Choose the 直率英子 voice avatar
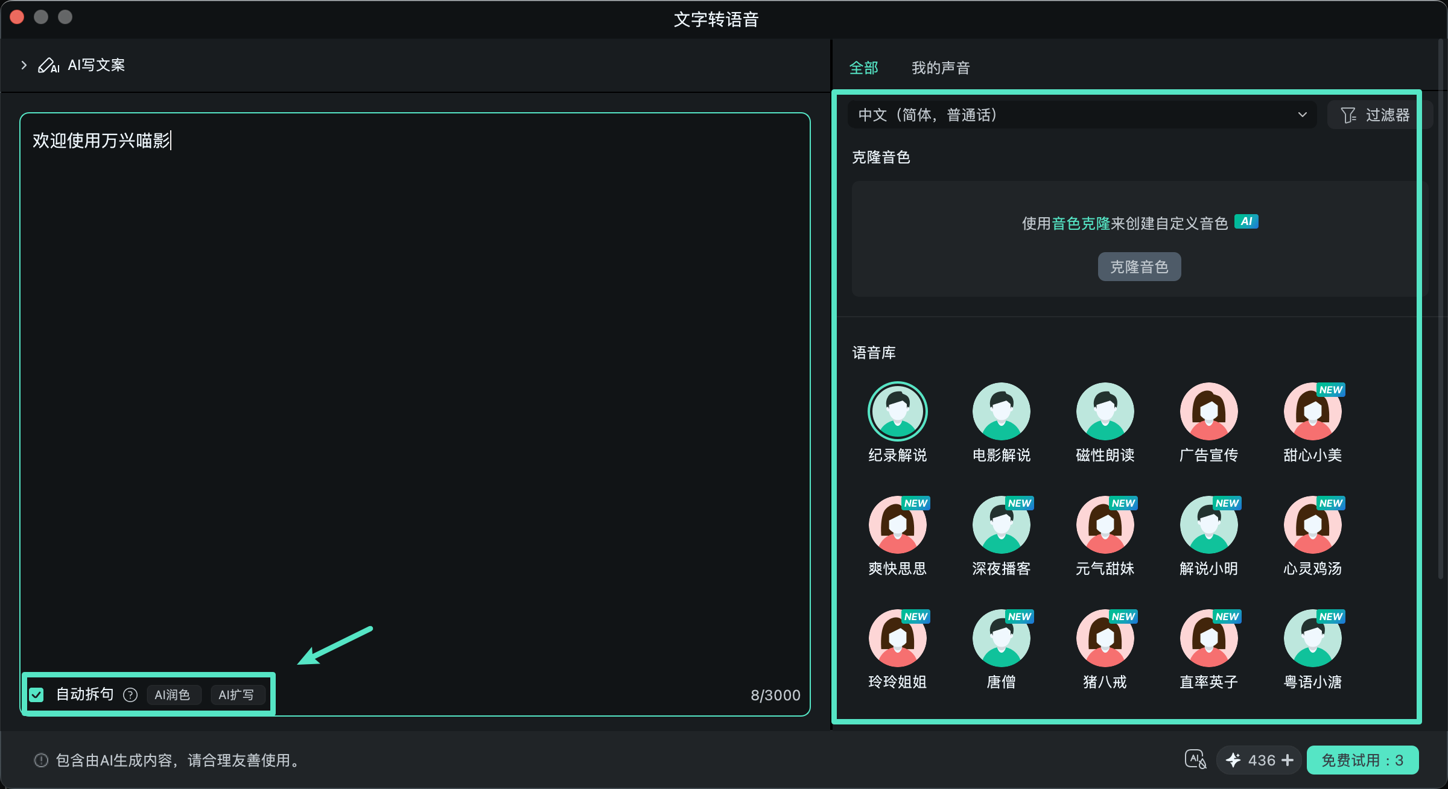 pos(1209,638)
